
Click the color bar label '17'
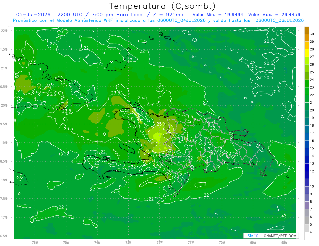(312, 133)
